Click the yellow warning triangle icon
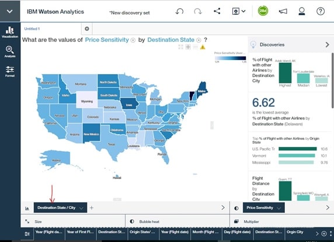The height and width of the screenshot is (242, 334). [x=203, y=47]
